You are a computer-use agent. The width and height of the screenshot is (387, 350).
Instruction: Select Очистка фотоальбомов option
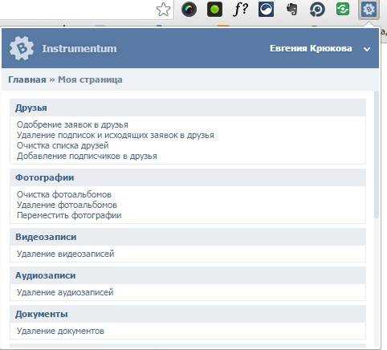click(64, 194)
